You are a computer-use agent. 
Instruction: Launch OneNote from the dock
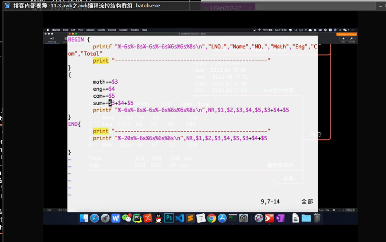[280, 218]
